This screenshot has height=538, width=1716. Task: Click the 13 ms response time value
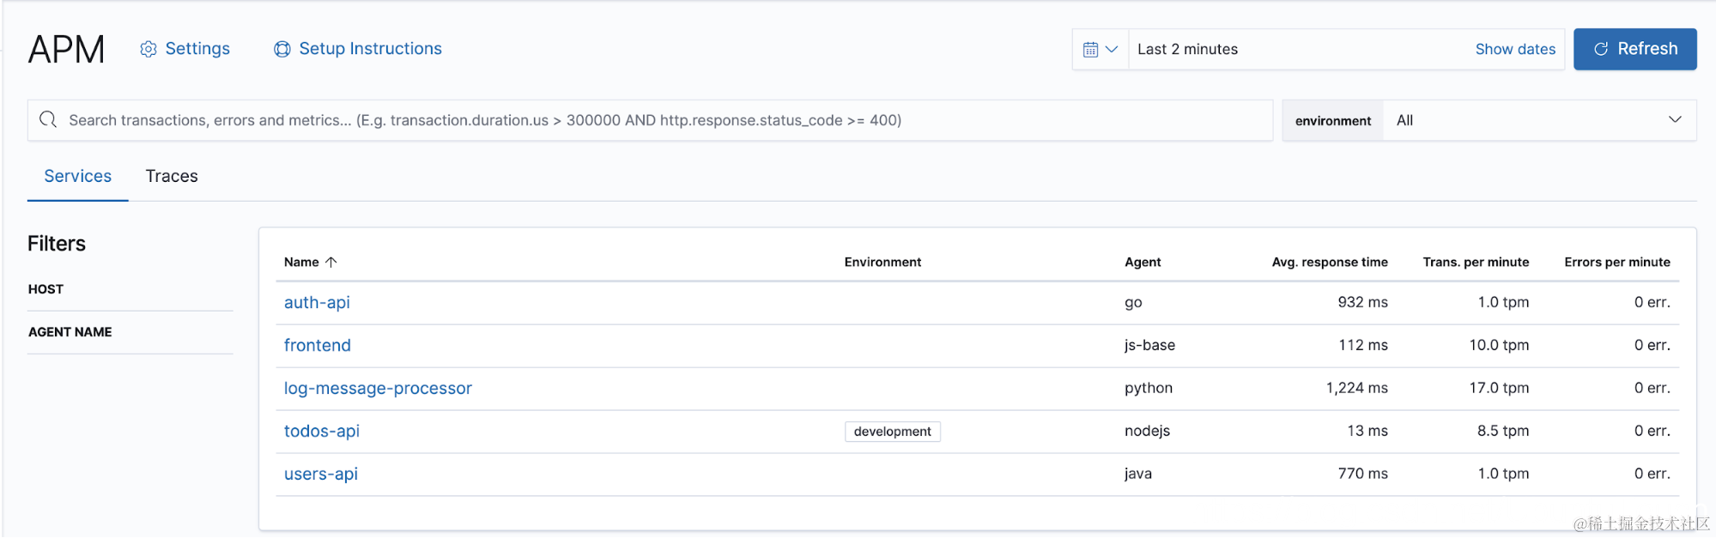point(1367,431)
